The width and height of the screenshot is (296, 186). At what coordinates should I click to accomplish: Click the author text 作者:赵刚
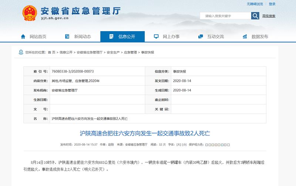107,145
